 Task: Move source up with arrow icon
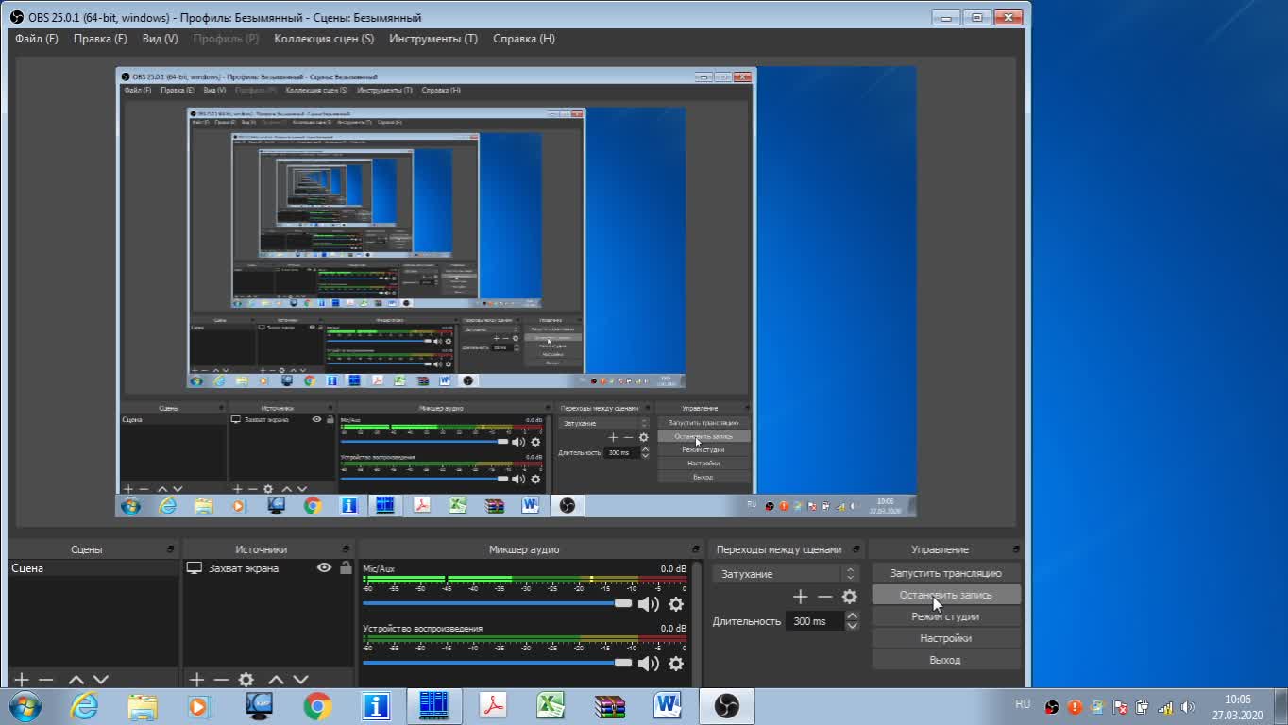(276, 680)
